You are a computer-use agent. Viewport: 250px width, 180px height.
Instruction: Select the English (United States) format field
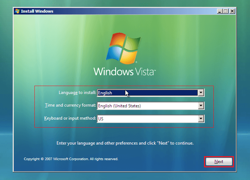(151, 106)
